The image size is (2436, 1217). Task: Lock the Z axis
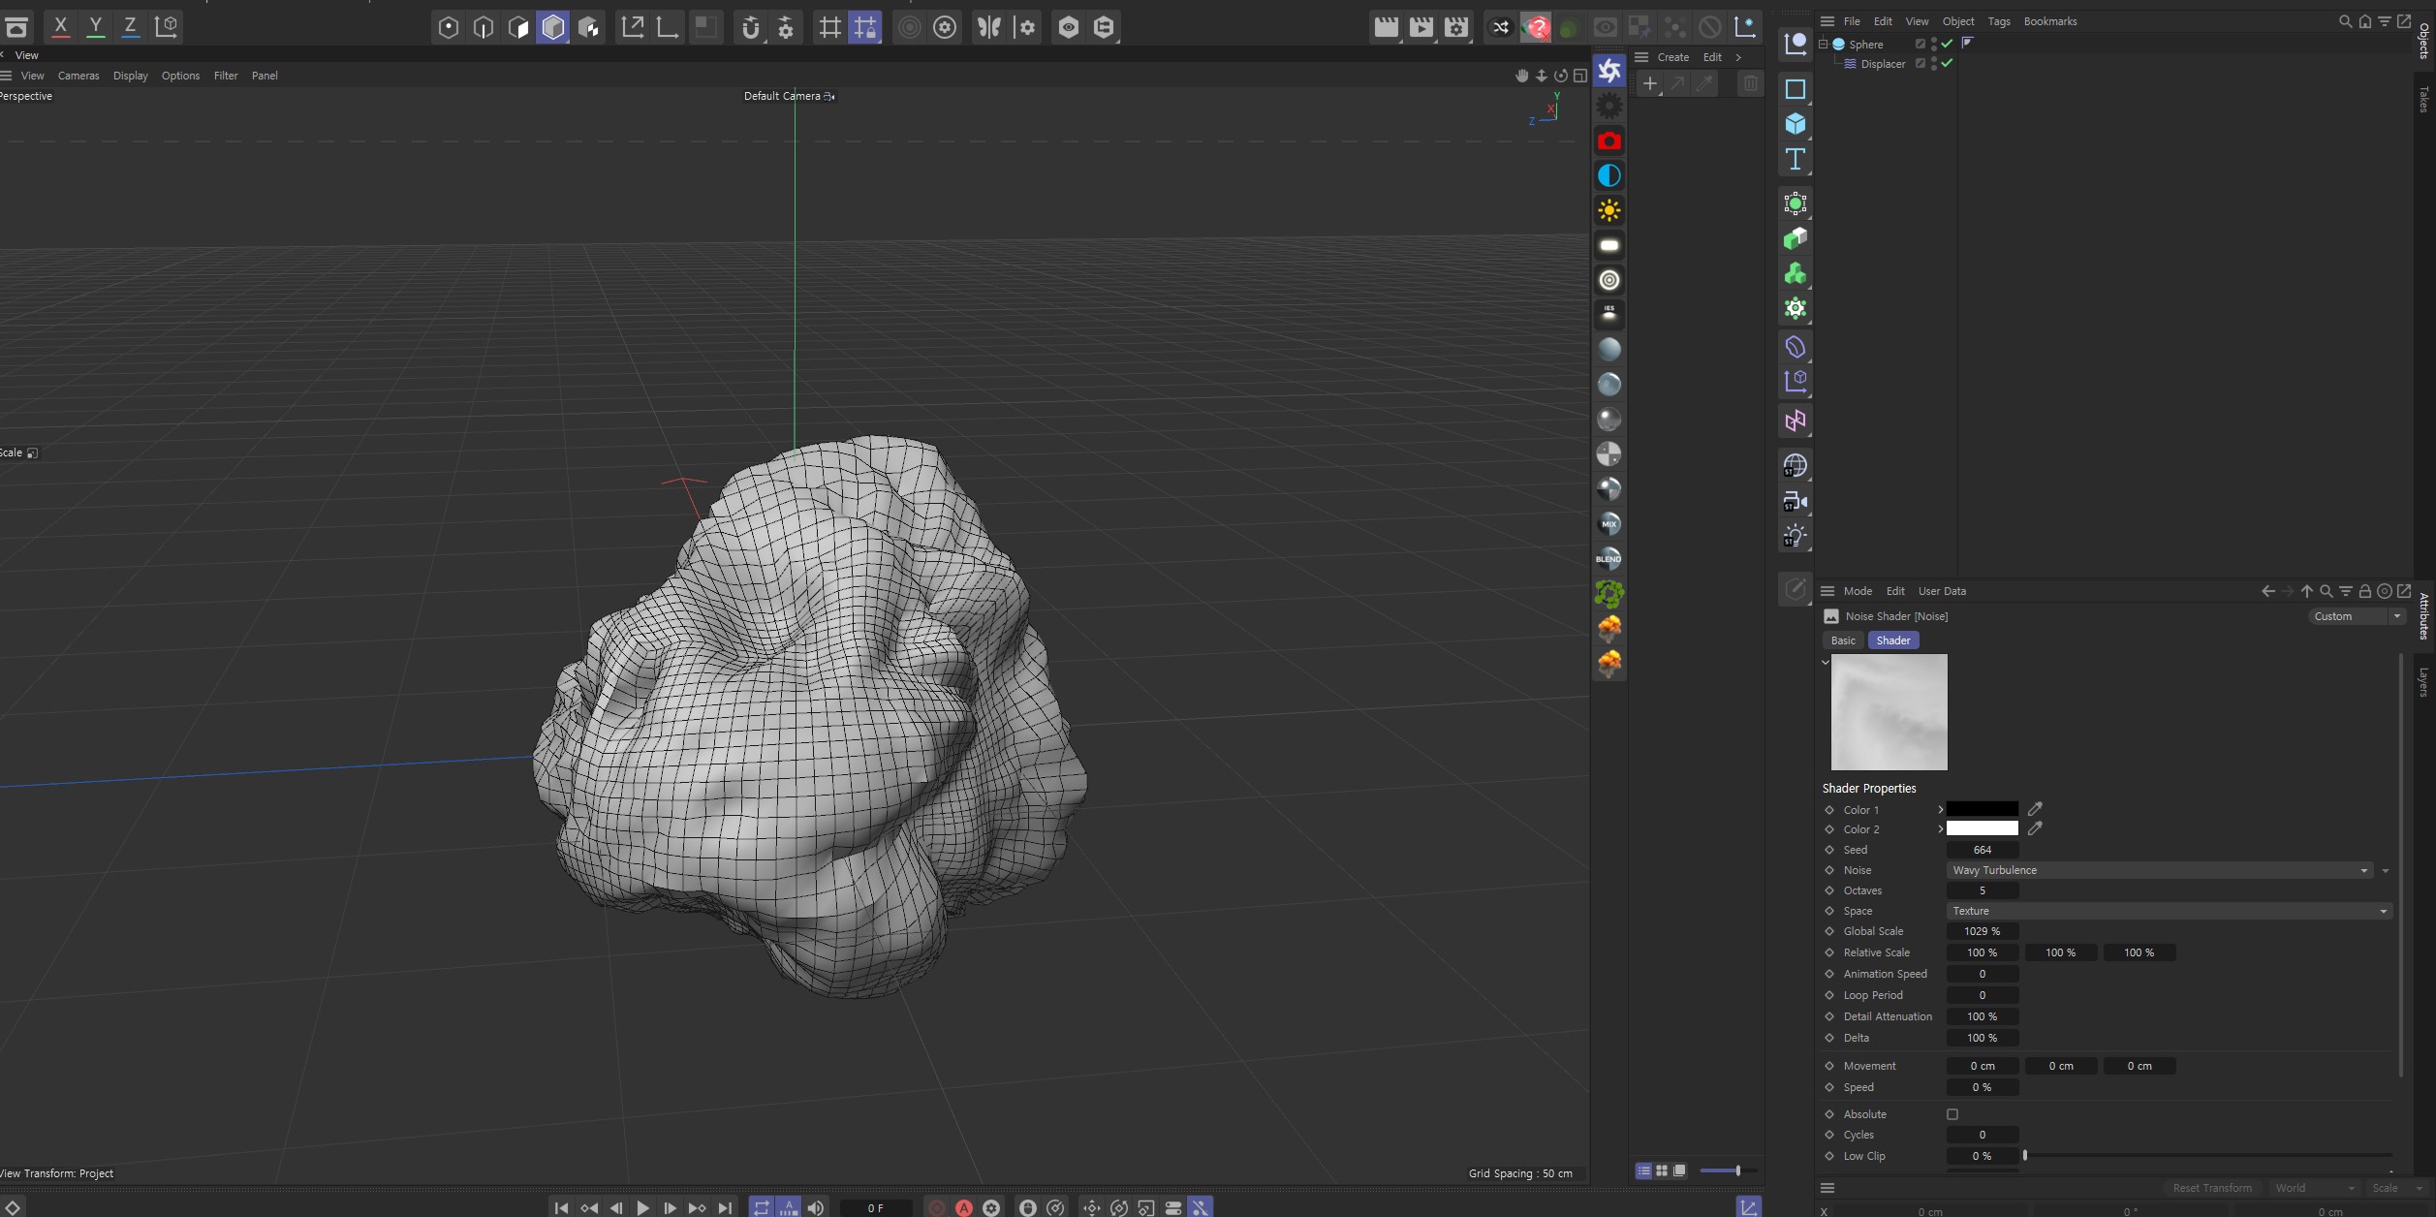130,26
